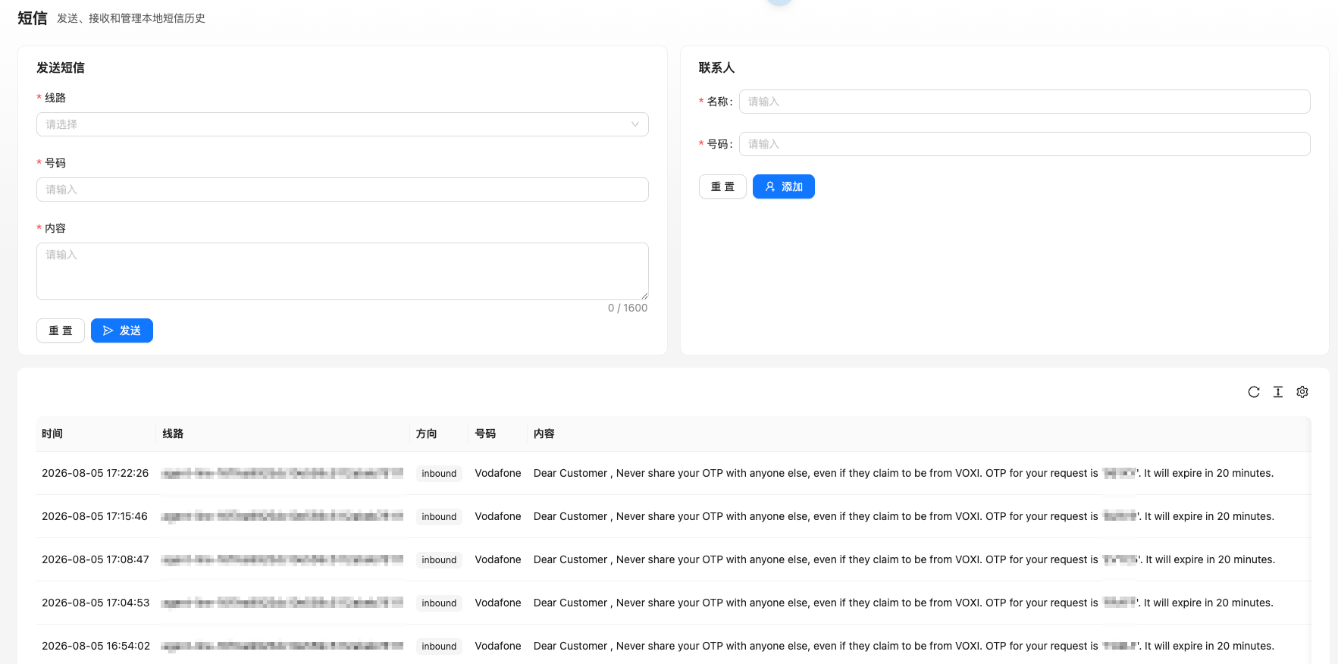1338x664 pixels.
Task: Select timestamp 2026-08-05 17:08:47
Action: (x=96, y=559)
